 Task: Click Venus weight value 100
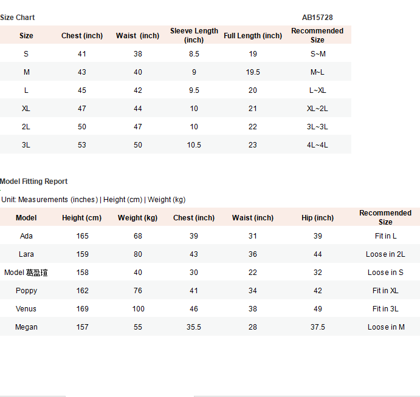point(138,309)
